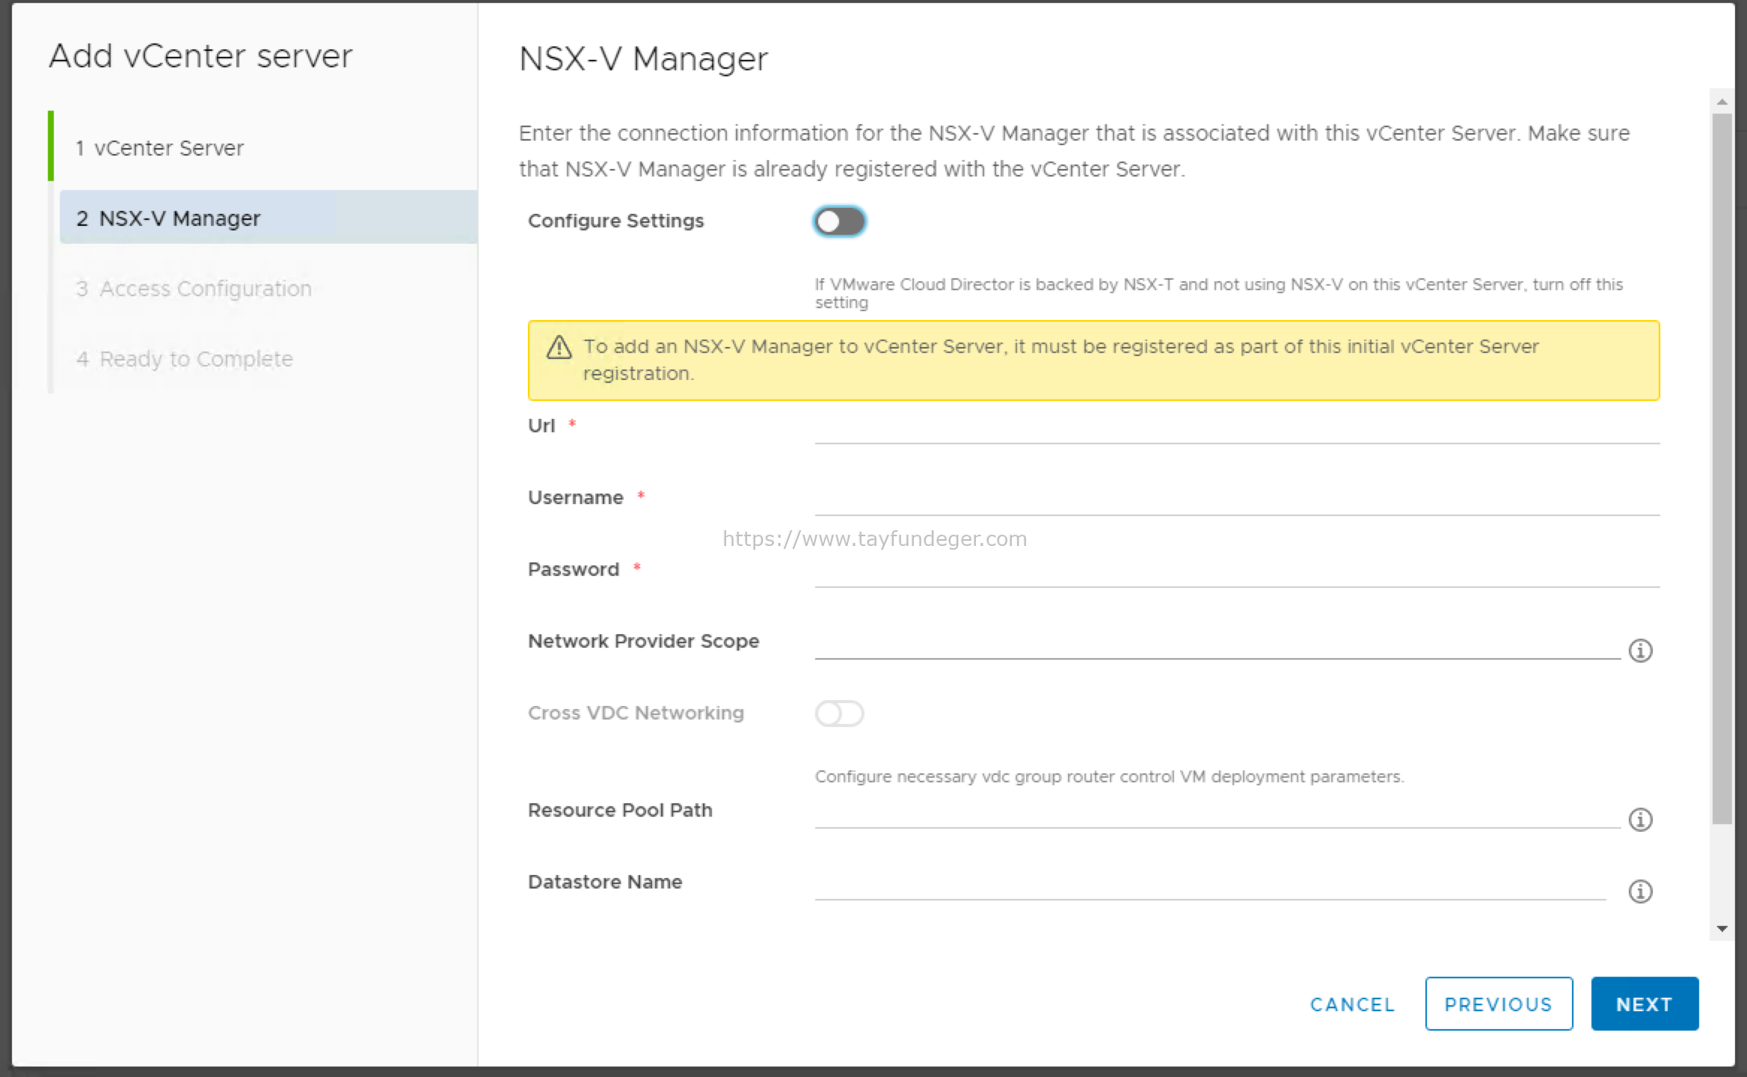Focus the Resource Pool Path field
The image size is (1747, 1077).
click(x=1218, y=811)
